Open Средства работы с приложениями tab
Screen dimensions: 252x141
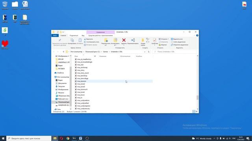click(101, 36)
